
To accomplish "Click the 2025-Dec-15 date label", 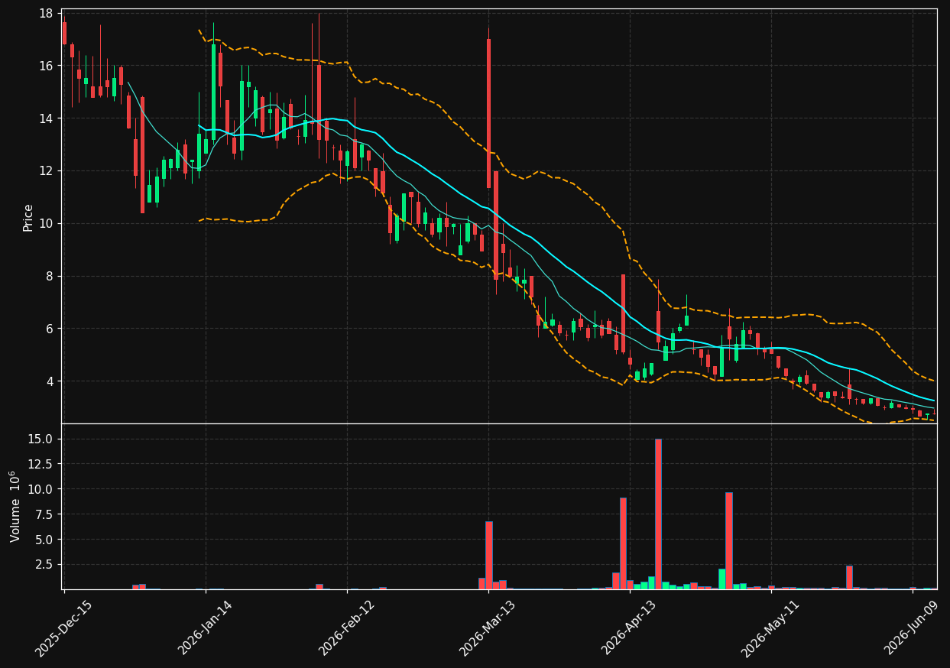I will click(x=64, y=628).
